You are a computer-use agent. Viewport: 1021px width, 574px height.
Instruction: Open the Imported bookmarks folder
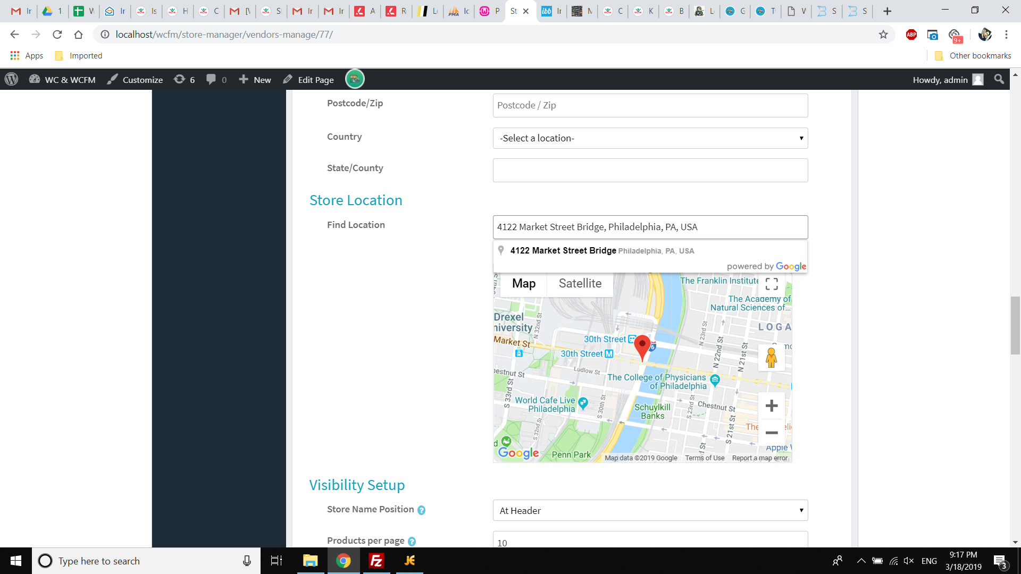pos(78,56)
